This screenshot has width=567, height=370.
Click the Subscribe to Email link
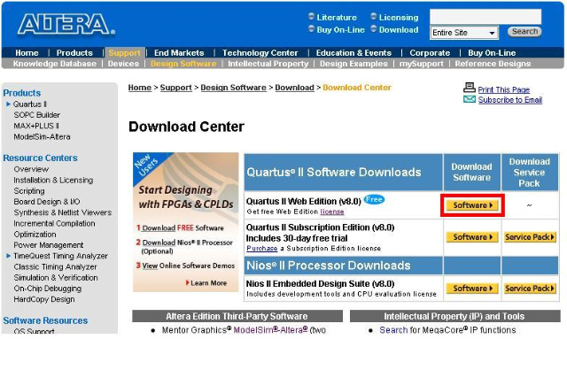click(x=510, y=100)
